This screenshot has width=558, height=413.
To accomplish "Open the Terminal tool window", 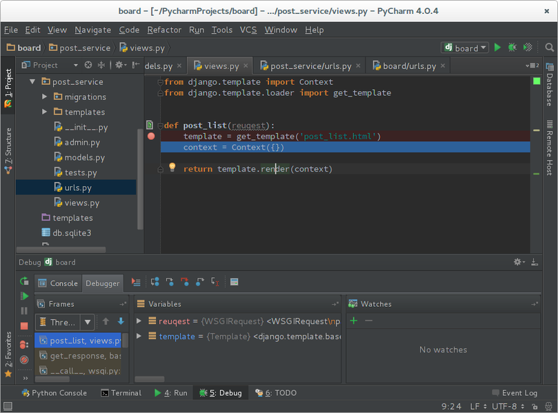I will pyautogui.click(x=121, y=393).
